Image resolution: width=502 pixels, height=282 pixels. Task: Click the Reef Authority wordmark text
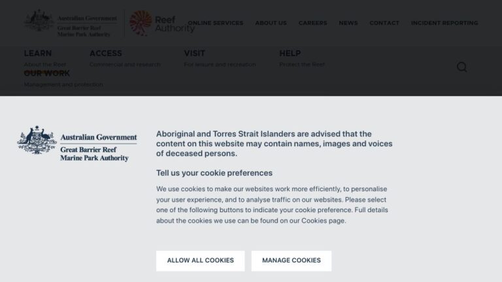coord(175,24)
